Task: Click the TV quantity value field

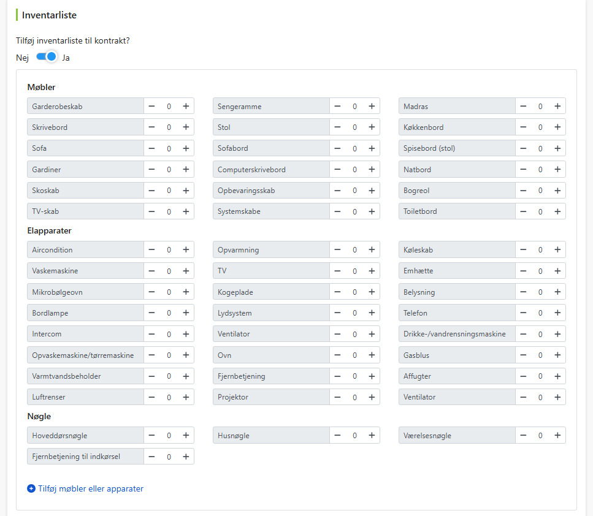Action: [354, 271]
